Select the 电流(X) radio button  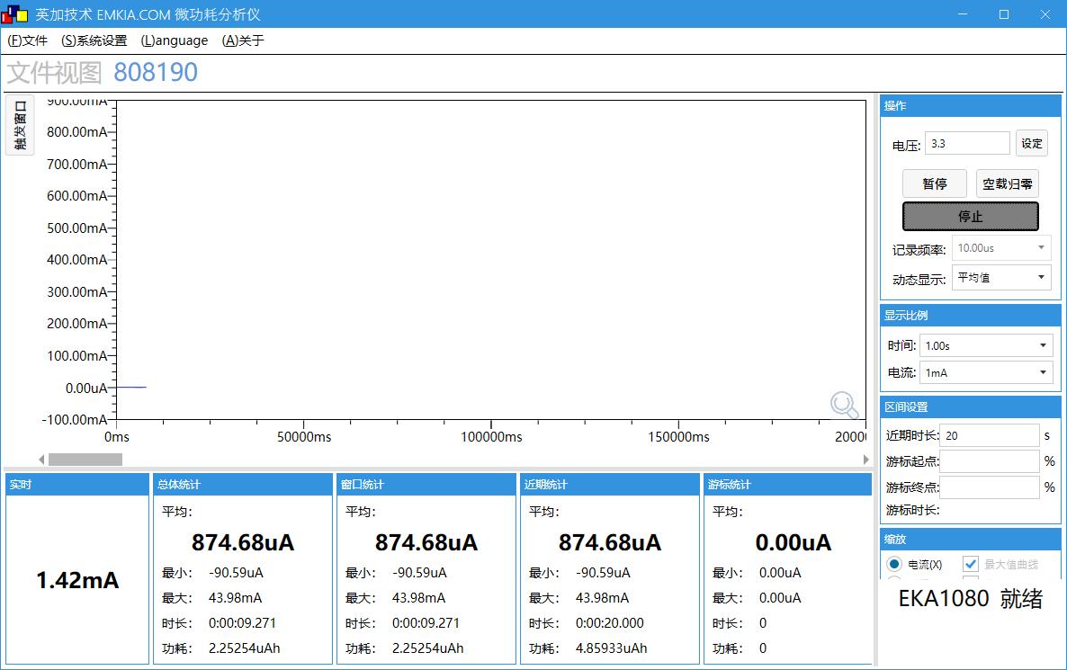tap(894, 564)
